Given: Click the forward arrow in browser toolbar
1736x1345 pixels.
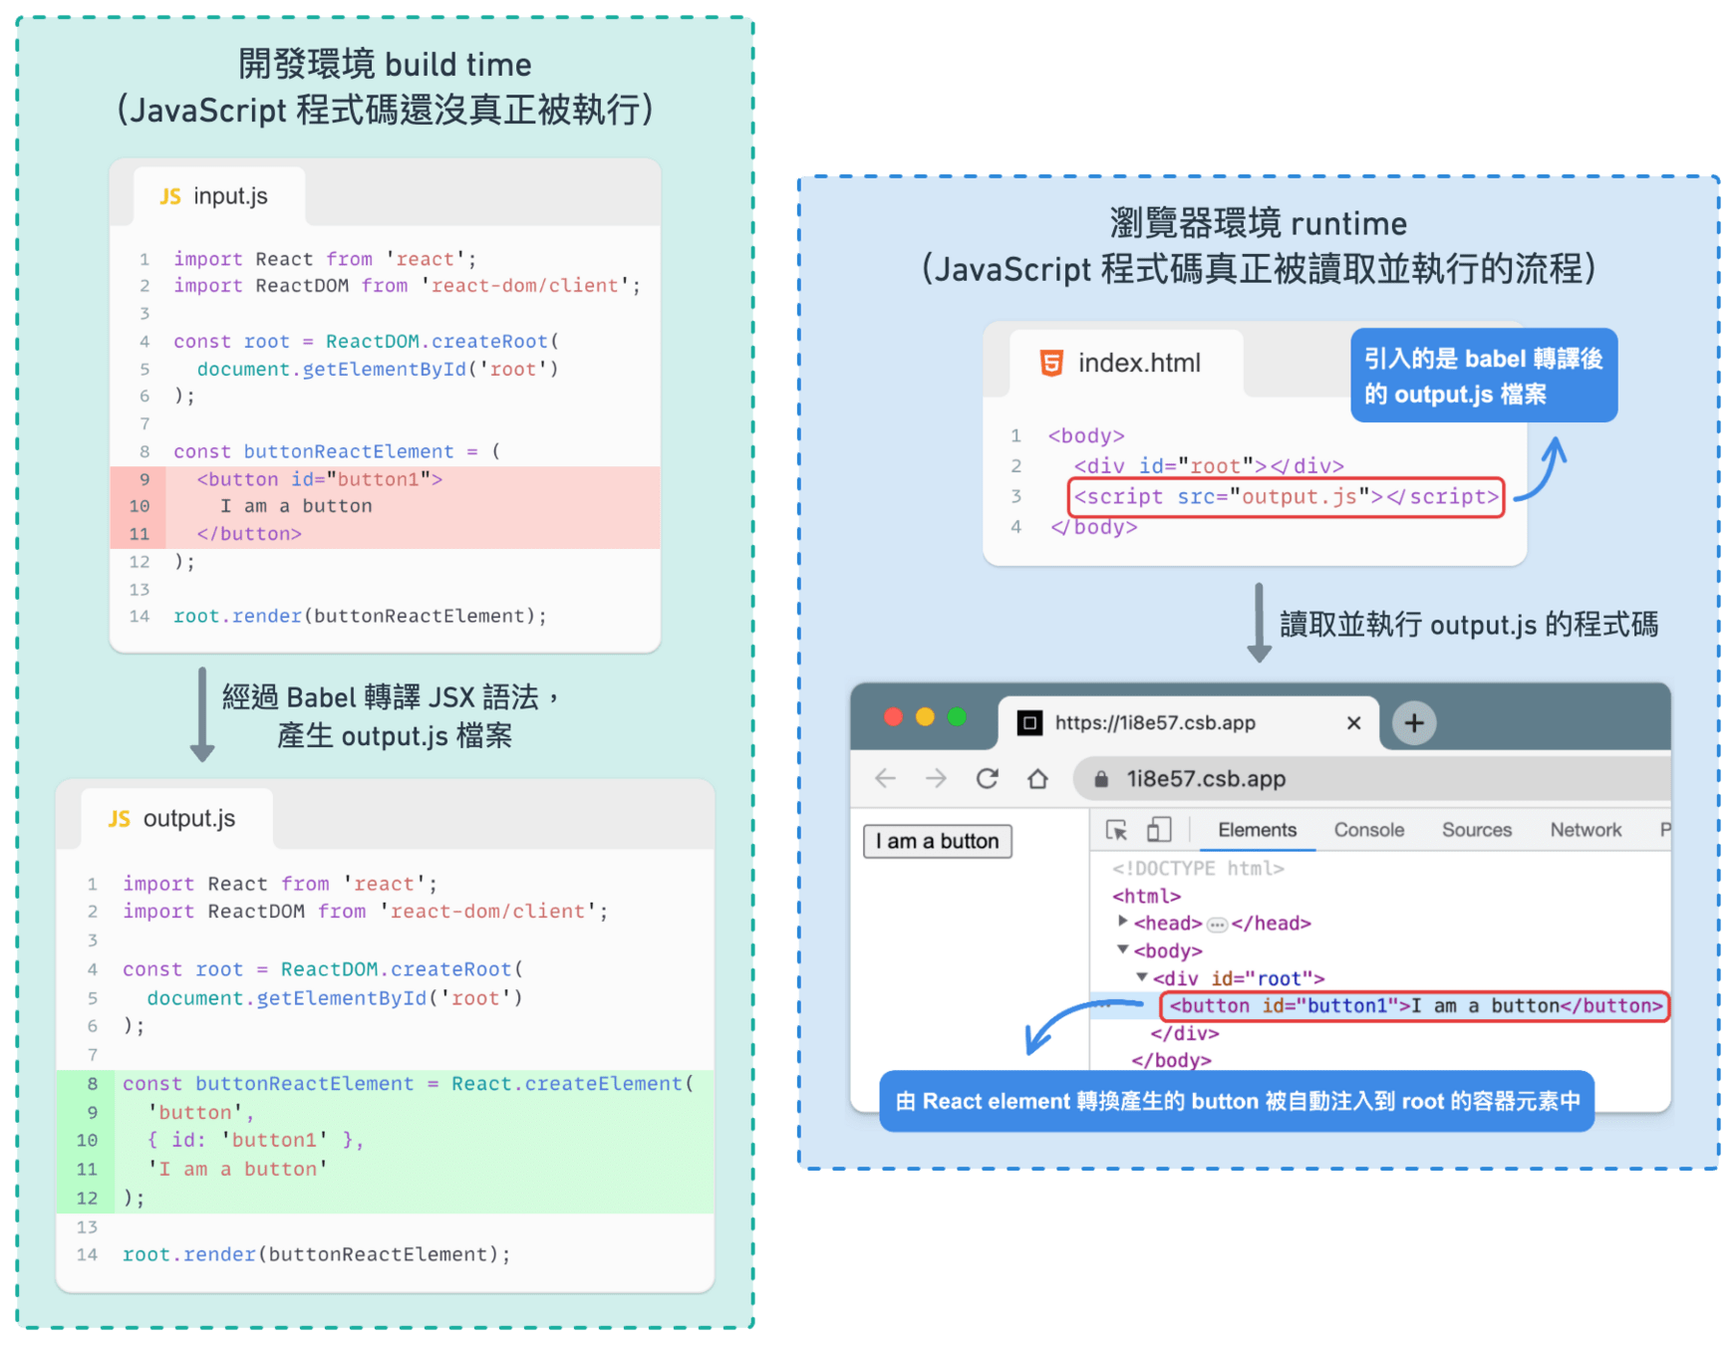Looking at the screenshot, I should coord(936,778).
